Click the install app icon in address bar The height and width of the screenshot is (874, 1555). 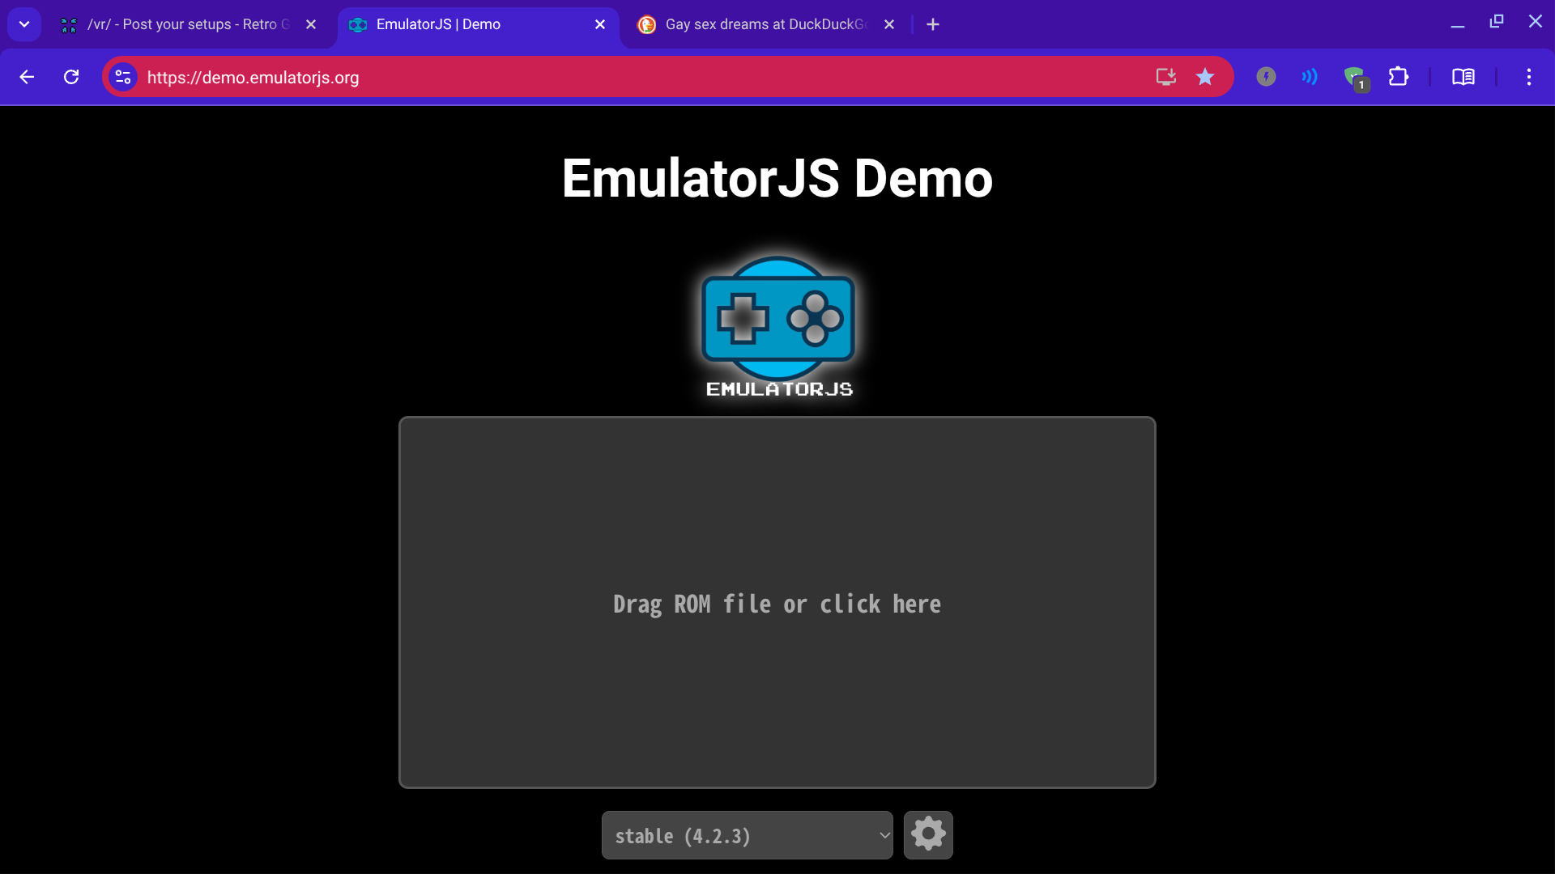point(1165,77)
